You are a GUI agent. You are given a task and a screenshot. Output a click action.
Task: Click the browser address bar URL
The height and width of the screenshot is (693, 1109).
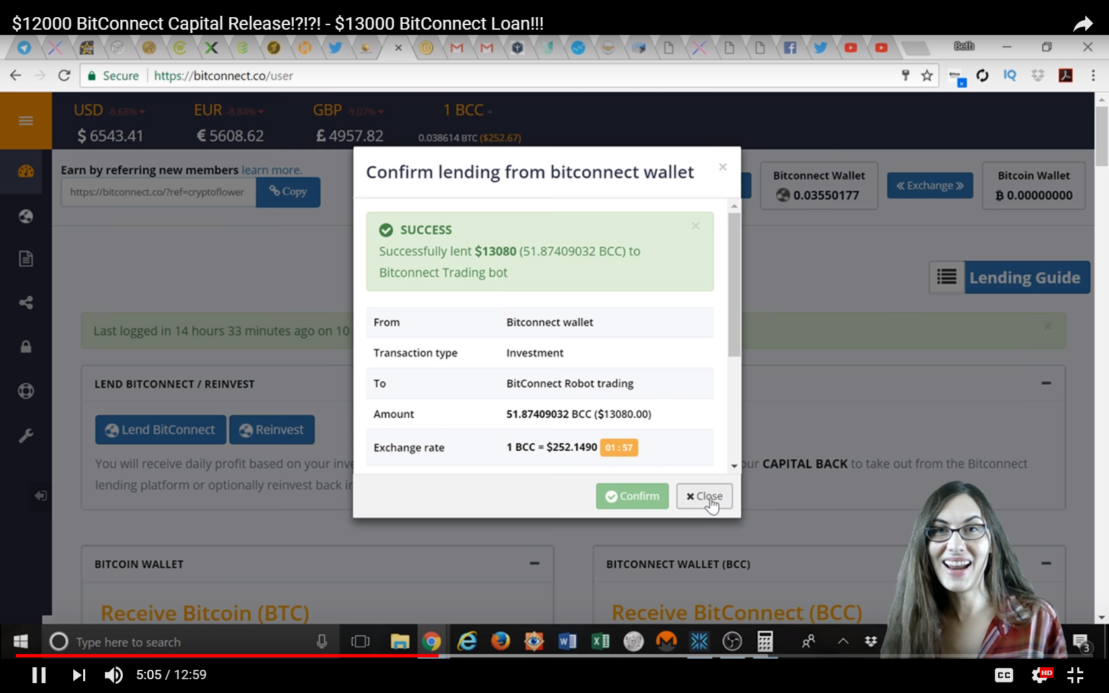click(223, 75)
